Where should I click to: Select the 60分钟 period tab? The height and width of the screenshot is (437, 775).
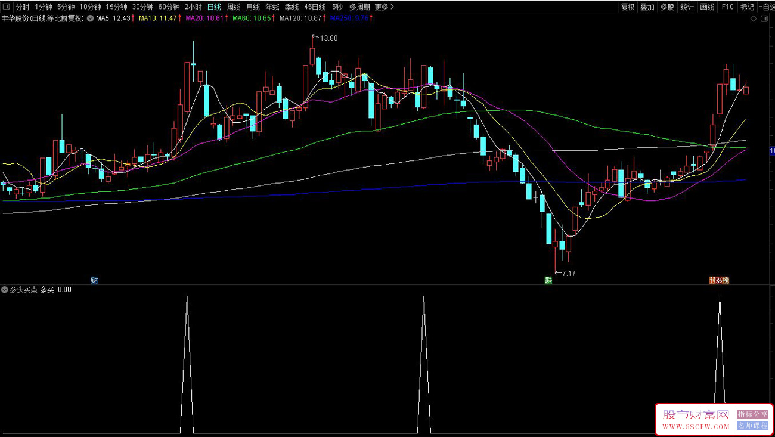click(x=169, y=7)
